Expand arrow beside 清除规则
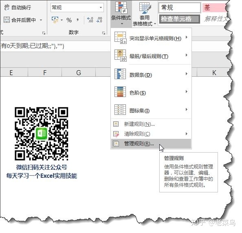This screenshot has width=242, height=233. click(x=187, y=134)
